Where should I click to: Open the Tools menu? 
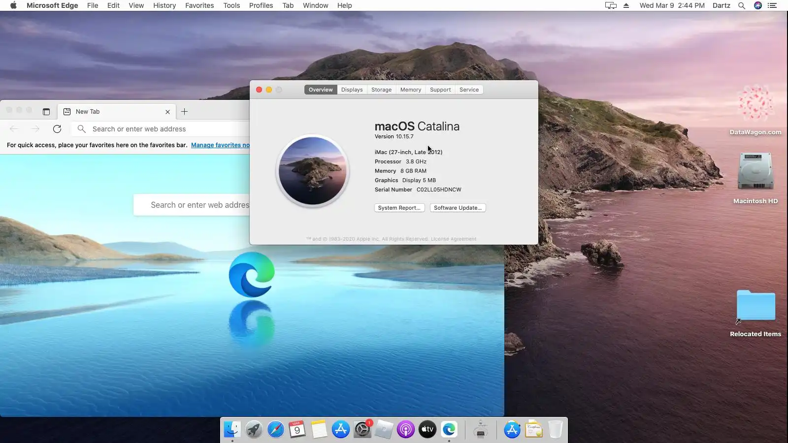231,5
